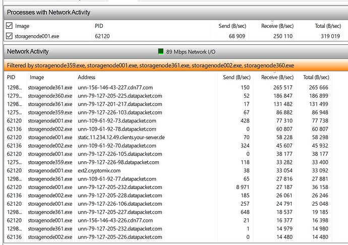Screen dimensions: 348x245
Task: Sort Network Activity by Send (B/sec) column
Action: (x=236, y=77)
